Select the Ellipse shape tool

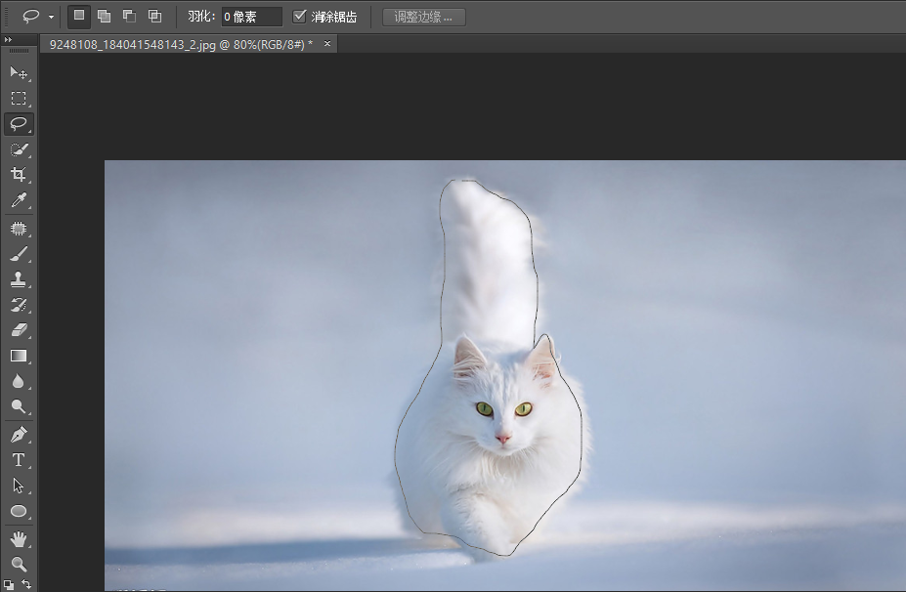pyautogui.click(x=19, y=511)
